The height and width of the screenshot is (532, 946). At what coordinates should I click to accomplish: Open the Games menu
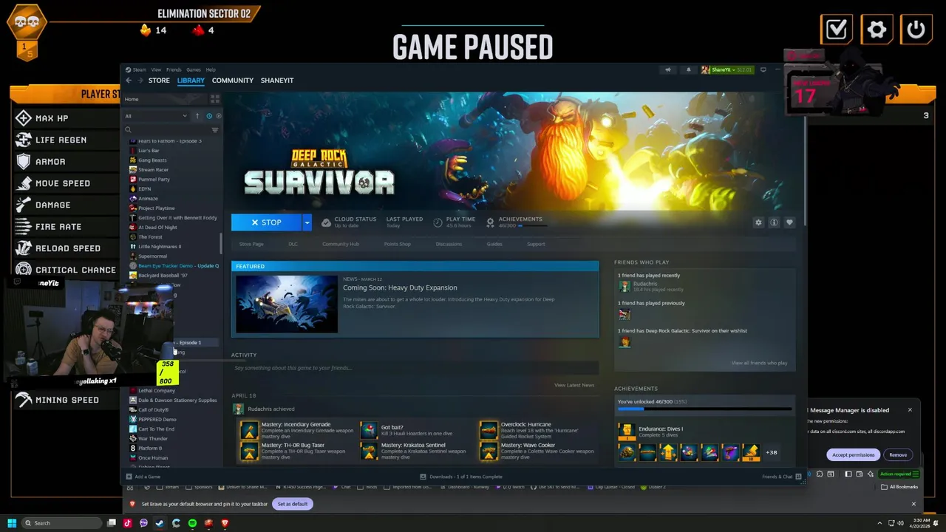click(x=194, y=70)
